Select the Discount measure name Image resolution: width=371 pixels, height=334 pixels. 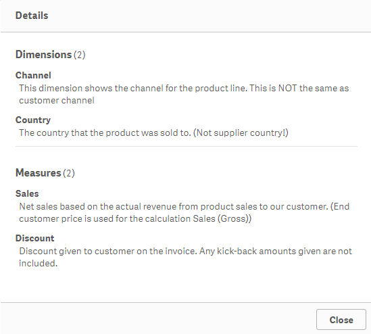tap(34, 238)
